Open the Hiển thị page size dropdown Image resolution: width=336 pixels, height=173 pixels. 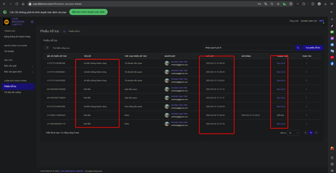(293, 133)
